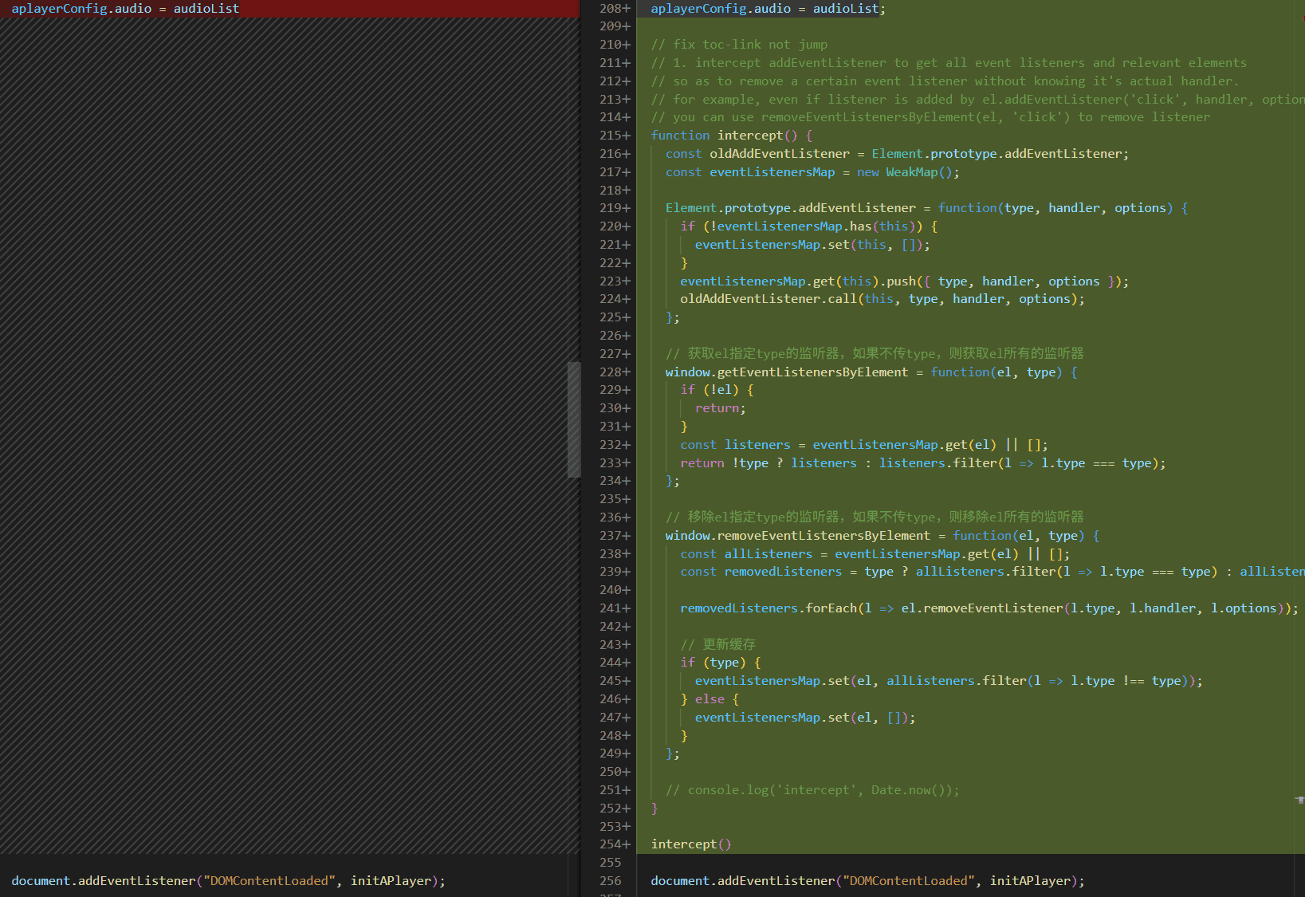The image size is (1305, 897).
Task: Click 'aplayerConfig.audio = audioList' in left pane
Action: (125, 9)
